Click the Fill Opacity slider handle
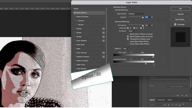The image size is (192, 108). point(143,25)
